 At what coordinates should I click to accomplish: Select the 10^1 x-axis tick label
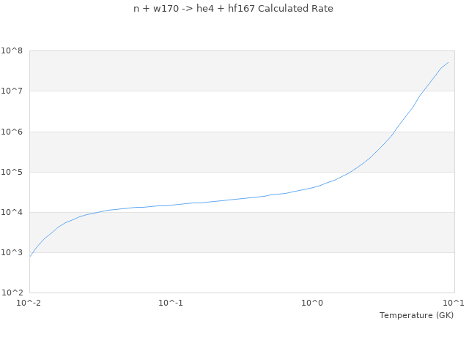pyautogui.click(x=454, y=303)
